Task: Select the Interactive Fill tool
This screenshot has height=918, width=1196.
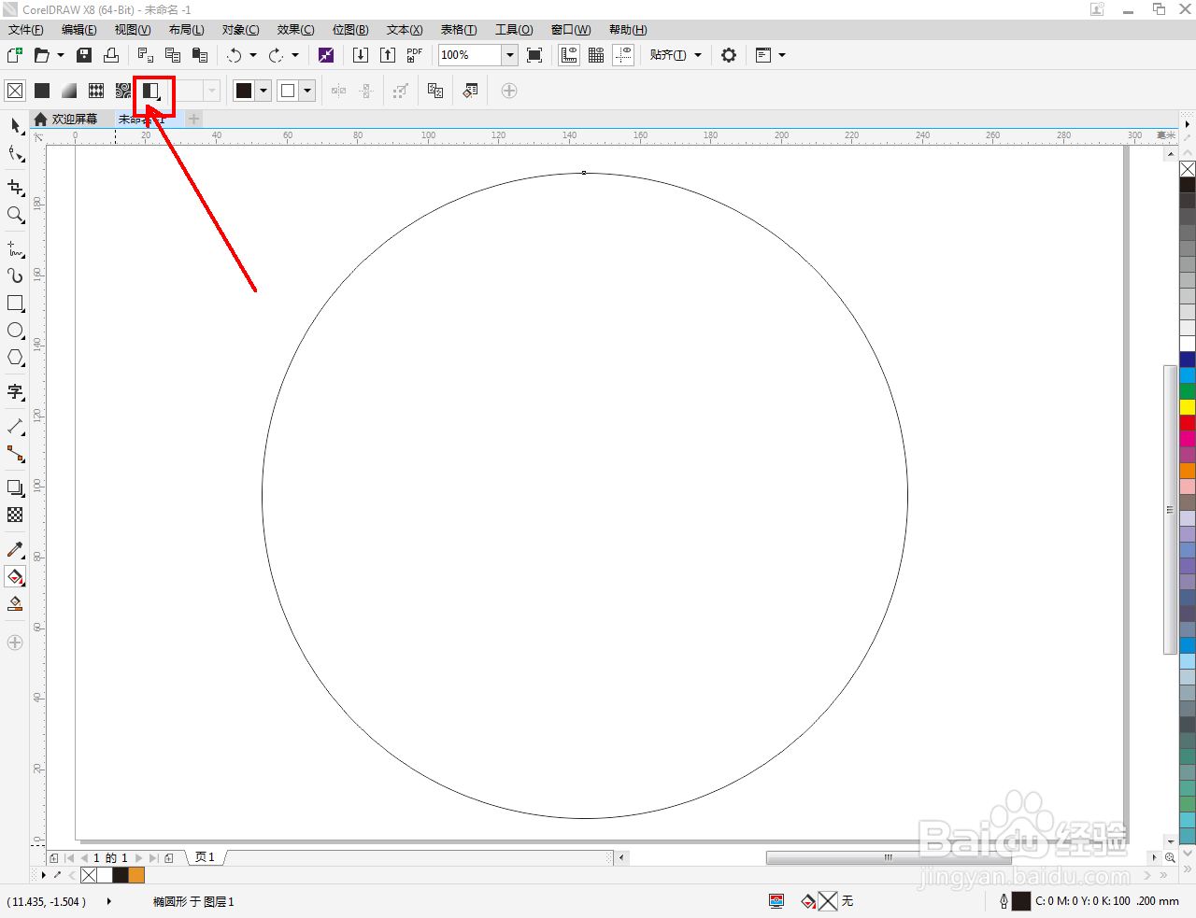Action: (15, 577)
